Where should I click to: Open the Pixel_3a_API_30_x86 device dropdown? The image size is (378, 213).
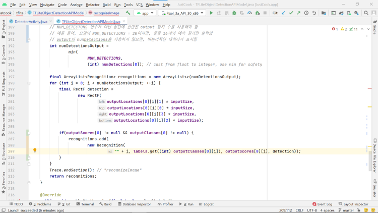tap(182, 13)
